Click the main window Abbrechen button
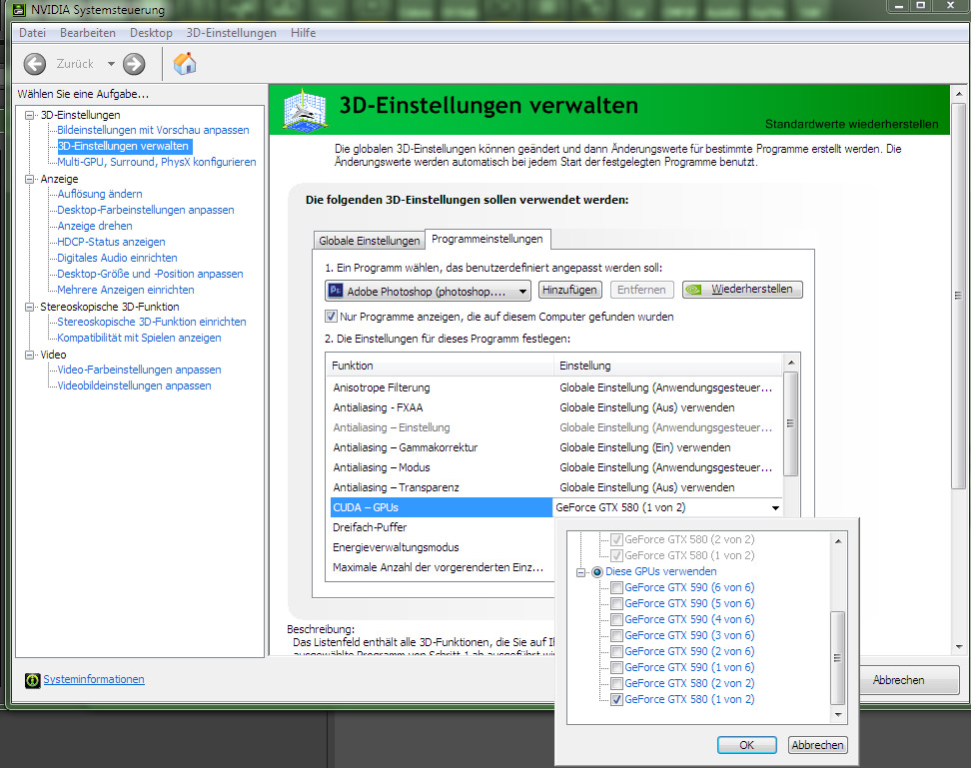This screenshot has width=971, height=768. click(x=903, y=680)
